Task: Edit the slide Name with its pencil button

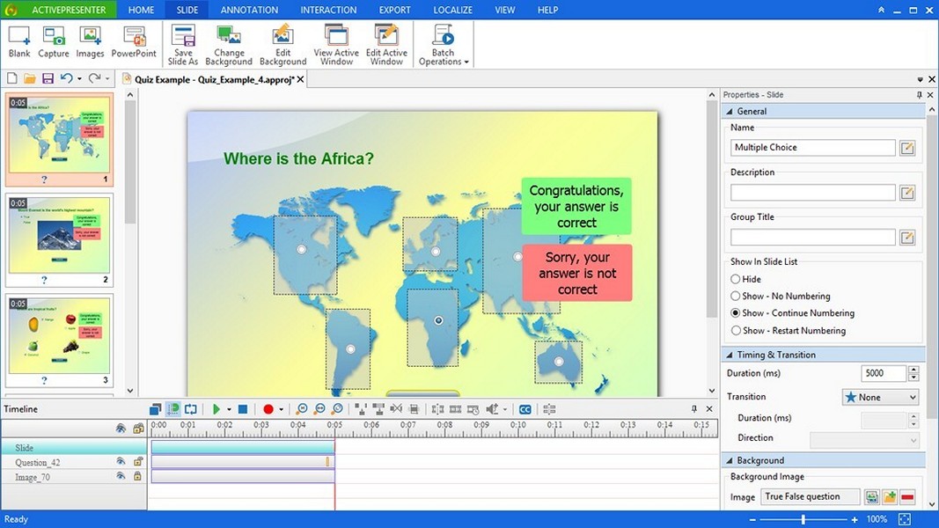Action: pos(907,148)
